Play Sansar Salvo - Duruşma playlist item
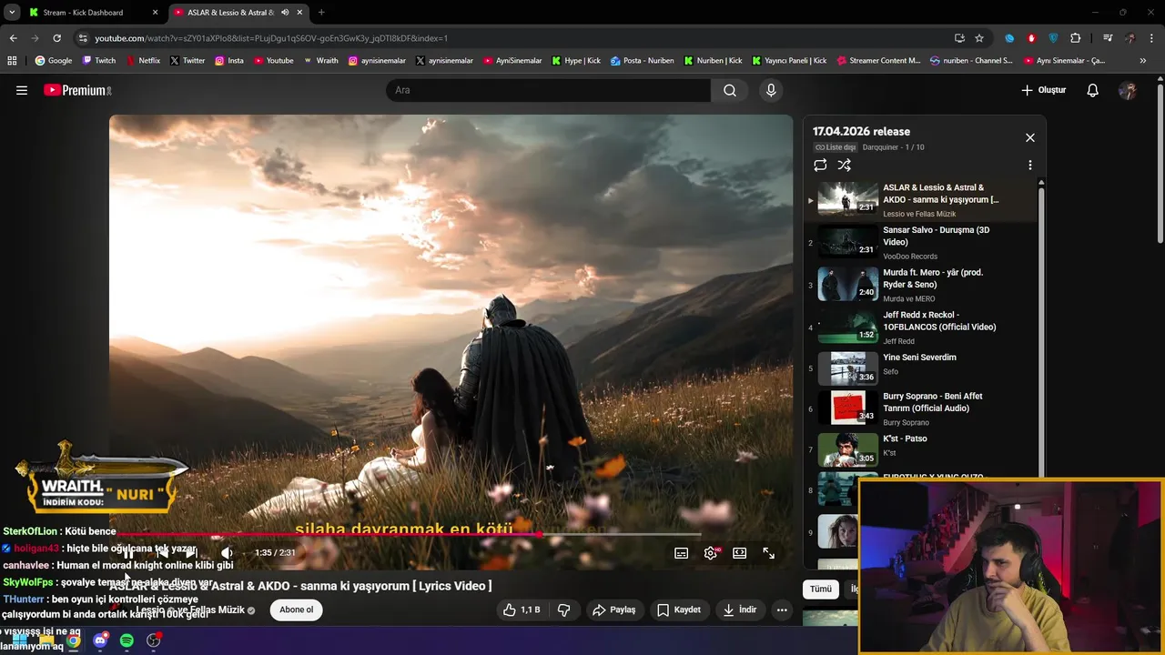1165x655 pixels. [x=922, y=242]
